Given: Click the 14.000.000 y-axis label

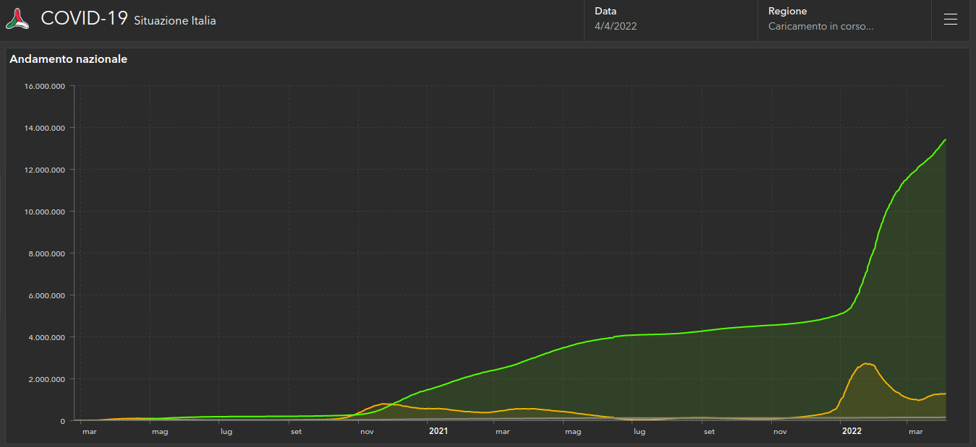Looking at the screenshot, I should click(45, 128).
